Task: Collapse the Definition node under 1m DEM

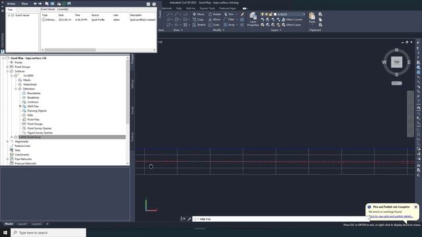Action: pyautogui.click(x=16, y=89)
